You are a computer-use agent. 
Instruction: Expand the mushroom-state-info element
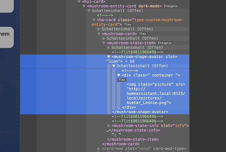(x=109, y=126)
